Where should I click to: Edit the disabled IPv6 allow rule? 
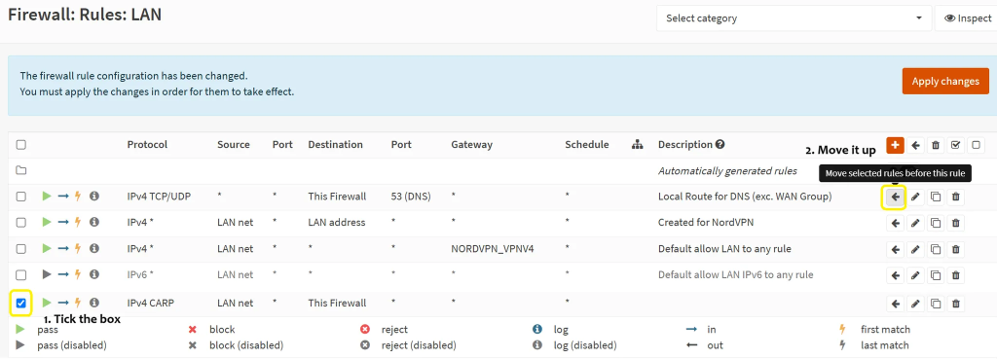pyautogui.click(x=915, y=275)
